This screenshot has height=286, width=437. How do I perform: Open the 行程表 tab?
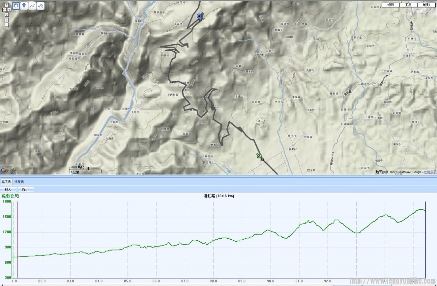(x=19, y=181)
